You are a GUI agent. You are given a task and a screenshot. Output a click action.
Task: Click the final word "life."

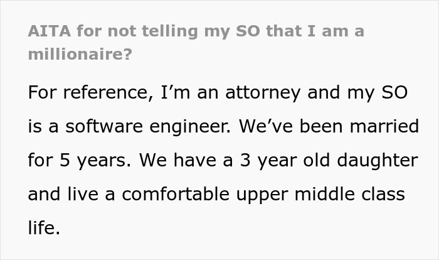(x=44, y=228)
